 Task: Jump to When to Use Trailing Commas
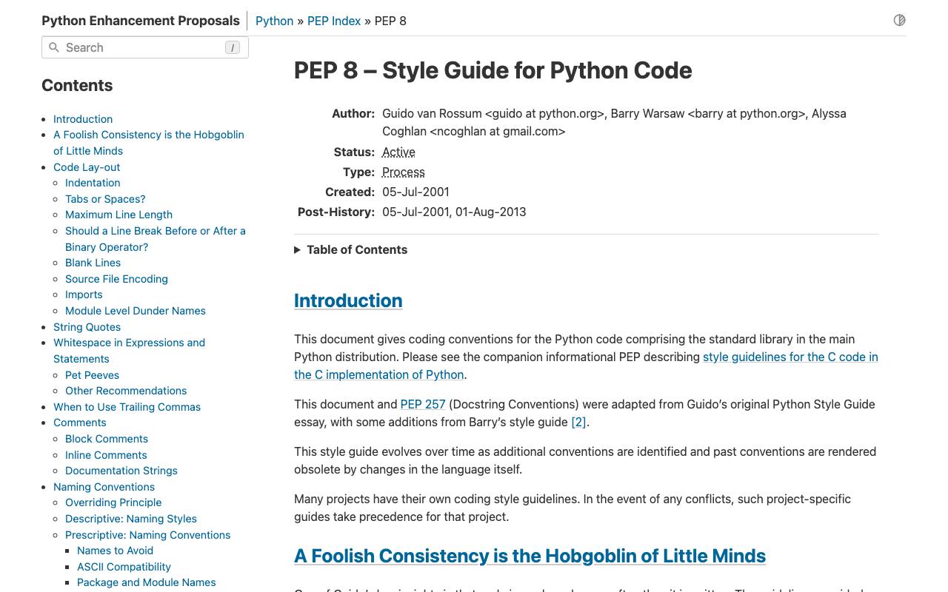(127, 407)
